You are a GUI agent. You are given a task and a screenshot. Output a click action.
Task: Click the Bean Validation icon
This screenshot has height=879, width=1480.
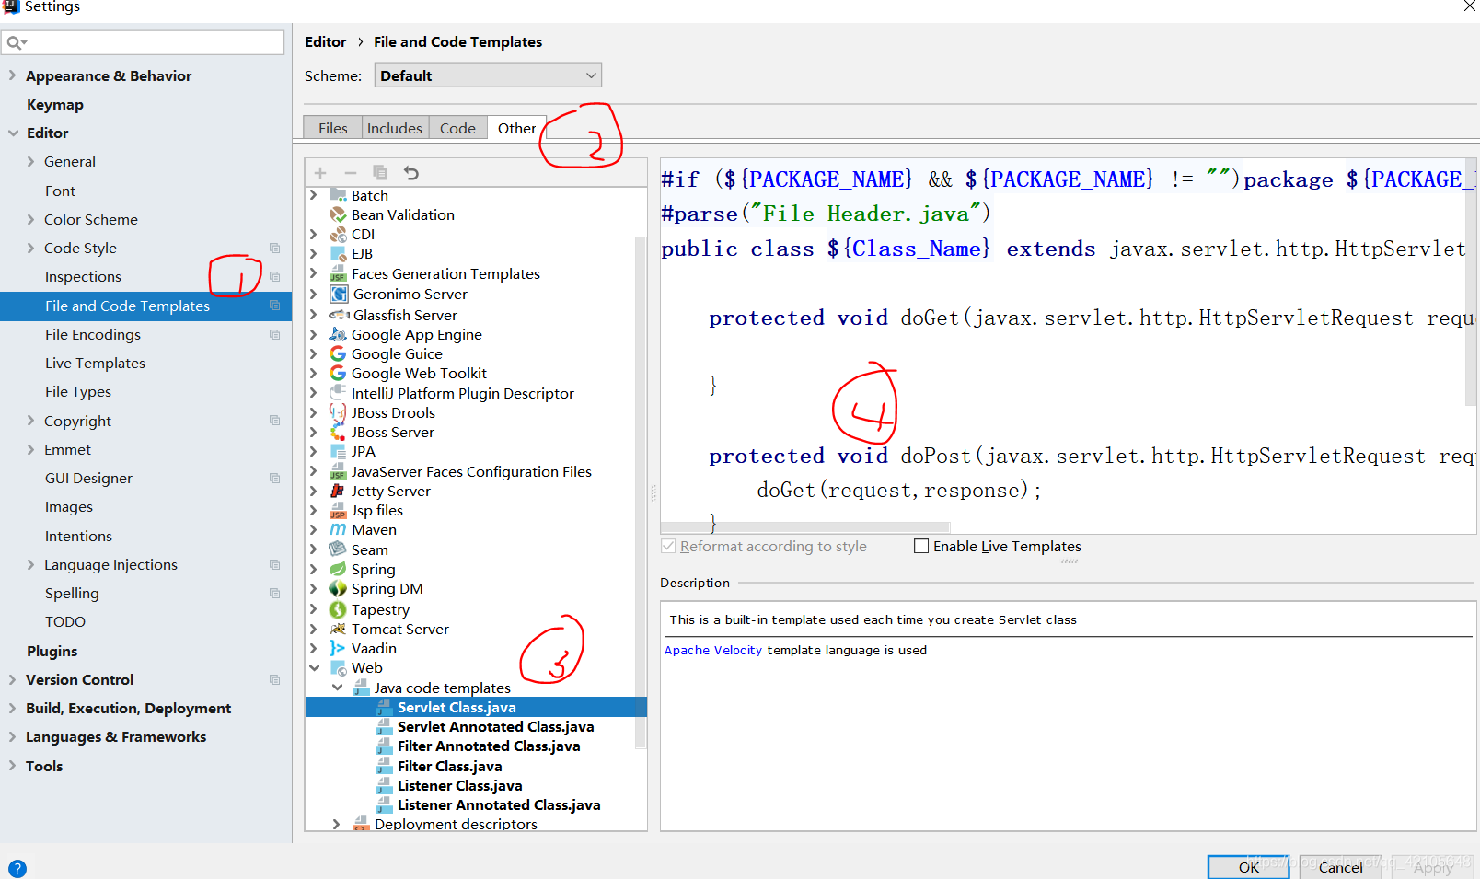click(338, 214)
